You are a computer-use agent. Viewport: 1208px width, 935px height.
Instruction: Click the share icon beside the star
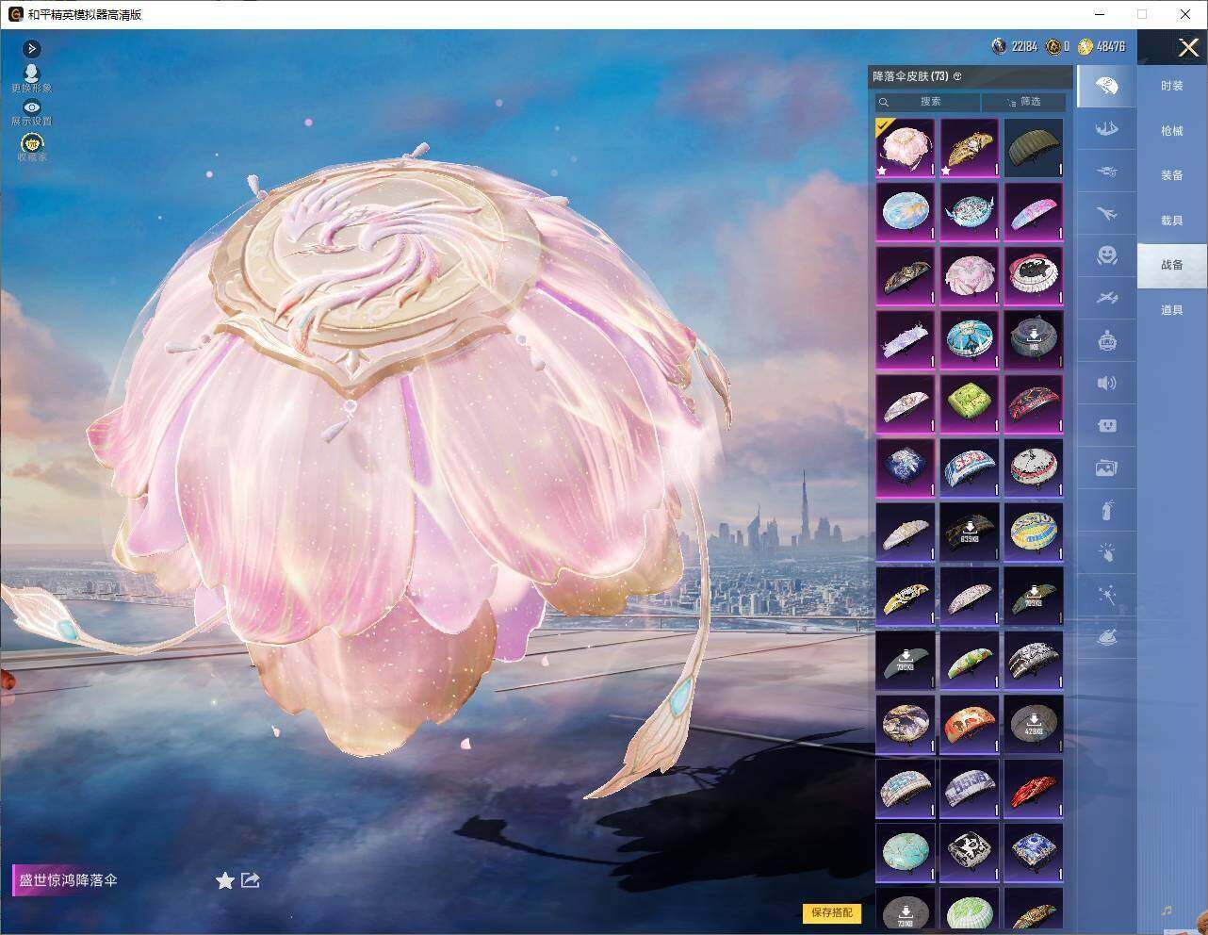[x=250, y=879]
